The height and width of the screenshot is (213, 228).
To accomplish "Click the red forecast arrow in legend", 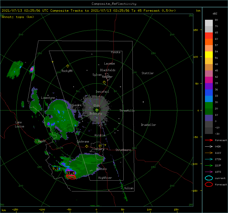I will [x=209, y=140].
